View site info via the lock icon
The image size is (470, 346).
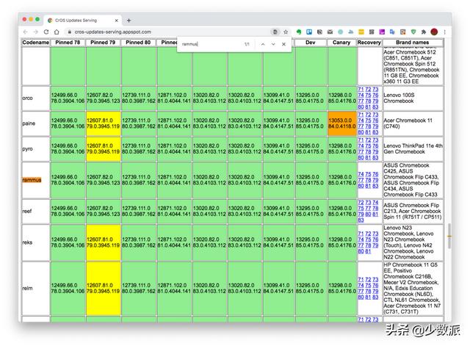70,32
